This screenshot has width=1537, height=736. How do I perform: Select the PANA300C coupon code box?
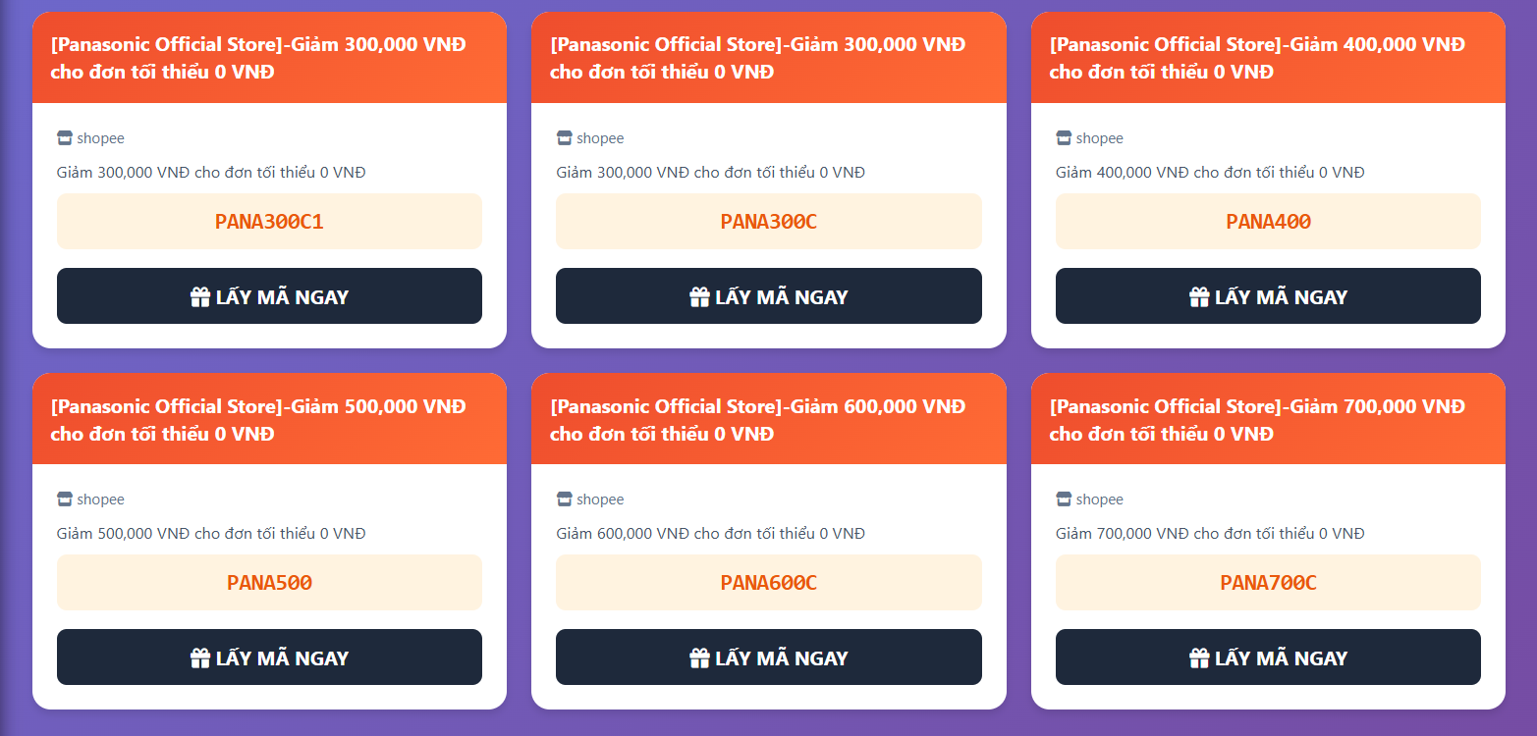(x=768, y=222)
